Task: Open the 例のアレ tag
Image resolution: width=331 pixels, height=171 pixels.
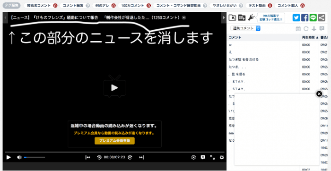Action: point(103,6)
